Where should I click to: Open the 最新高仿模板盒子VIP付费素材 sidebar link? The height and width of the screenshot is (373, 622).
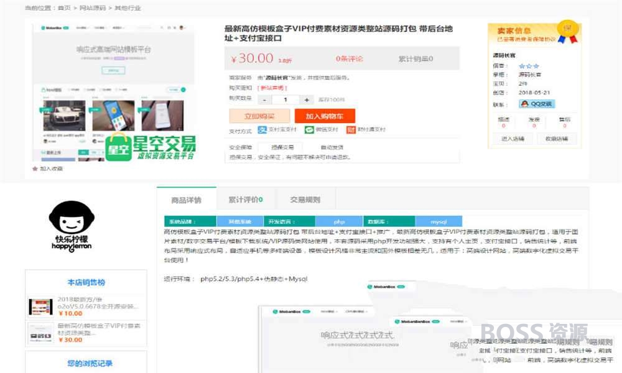coord(99,329)
